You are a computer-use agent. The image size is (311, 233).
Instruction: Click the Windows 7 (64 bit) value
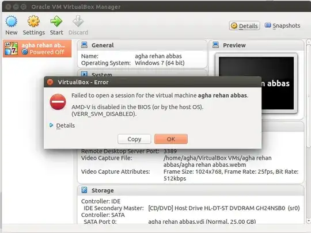click(x=160, y=63)
